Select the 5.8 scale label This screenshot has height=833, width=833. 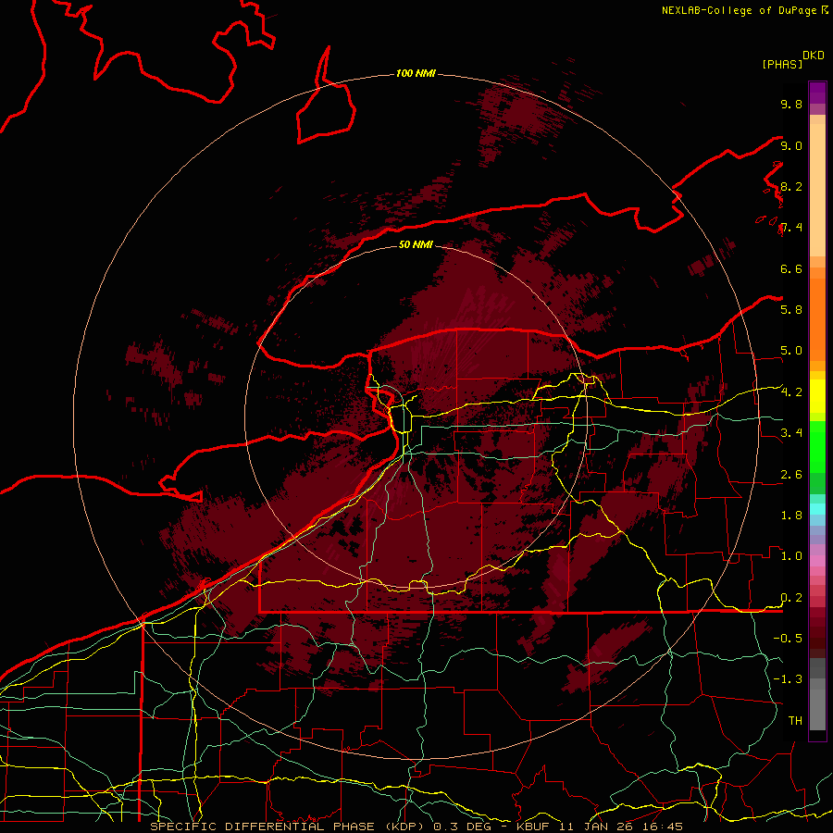point(791,309)
